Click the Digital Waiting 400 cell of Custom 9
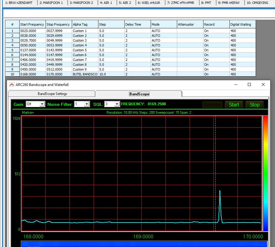Image resolution: width=275 pixels, height=247 pixels. 243,69
